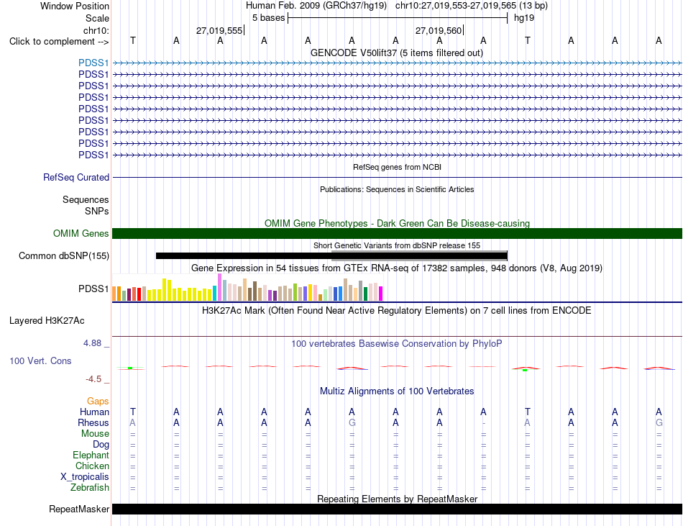
Task: Open the 100 Vert. Cons label
Action: (x=40, y=361)
